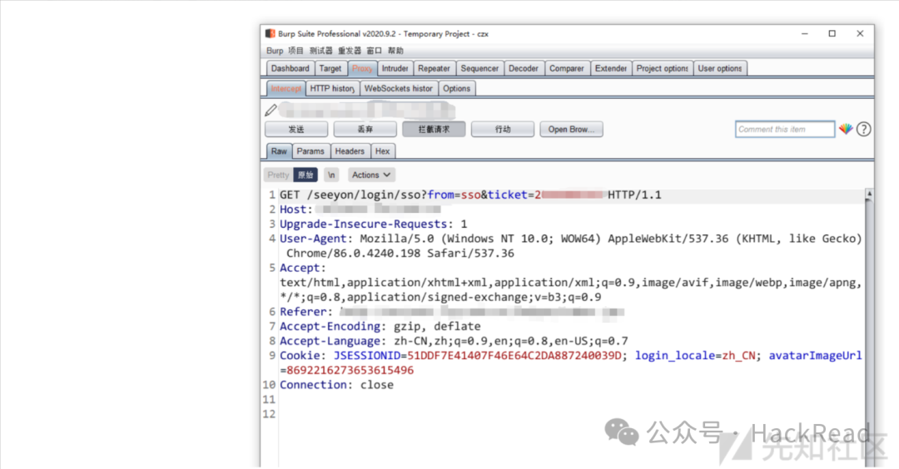Viewport: 899px width, 469px height.
Task: Click the Connection: close line
Action: pyautogui.click(x=336, y=385)
